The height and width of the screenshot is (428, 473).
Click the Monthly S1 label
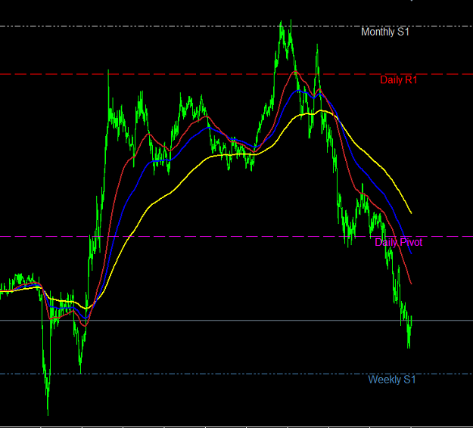[x=385, y=32]
